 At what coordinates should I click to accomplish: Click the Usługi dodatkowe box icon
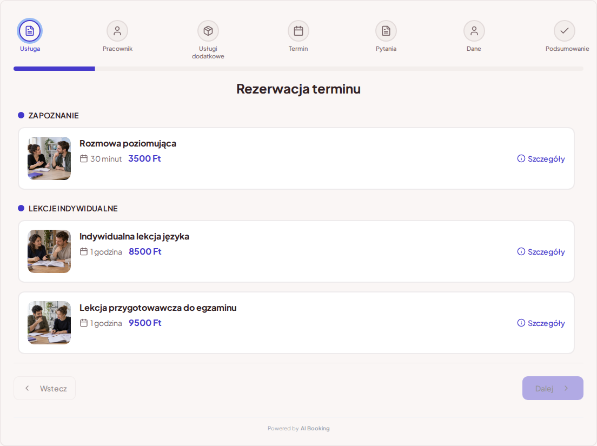coord(208,31)
